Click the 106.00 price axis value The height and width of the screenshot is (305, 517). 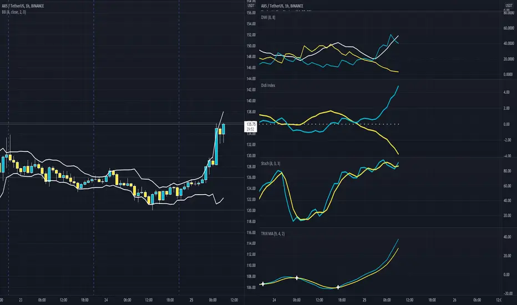[x=251, y=287]
